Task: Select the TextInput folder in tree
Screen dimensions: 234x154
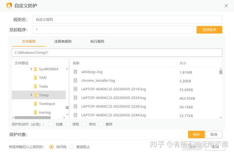Action: pyautogui.click(x=47, y=104)
